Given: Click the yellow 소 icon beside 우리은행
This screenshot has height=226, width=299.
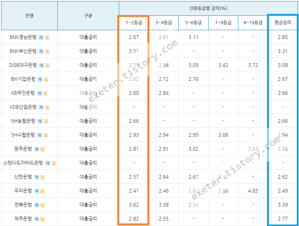Looking at the screenshot, I should pos(42,191).
